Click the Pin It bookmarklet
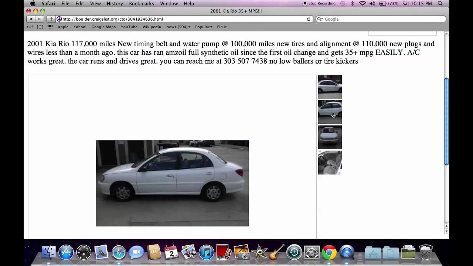Viewport: 473px width, 266px height. [222, 27]
